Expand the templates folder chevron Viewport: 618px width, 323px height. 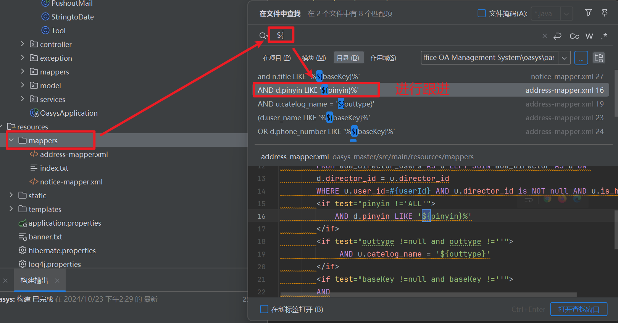click(11, 209)
